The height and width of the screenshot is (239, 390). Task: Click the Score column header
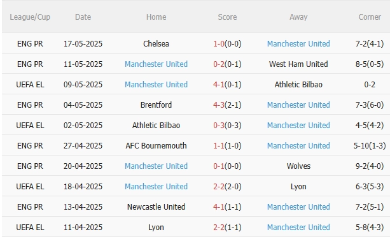coord(227,17)
